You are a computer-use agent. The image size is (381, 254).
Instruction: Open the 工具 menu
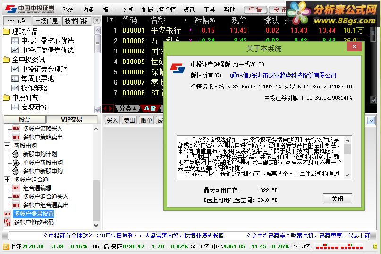[x=209, y=9]
